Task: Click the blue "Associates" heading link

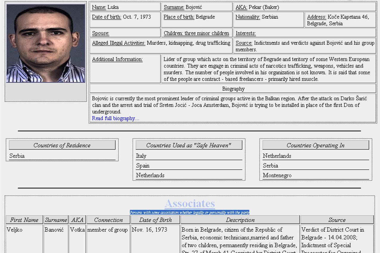Action: coord(190,203)
